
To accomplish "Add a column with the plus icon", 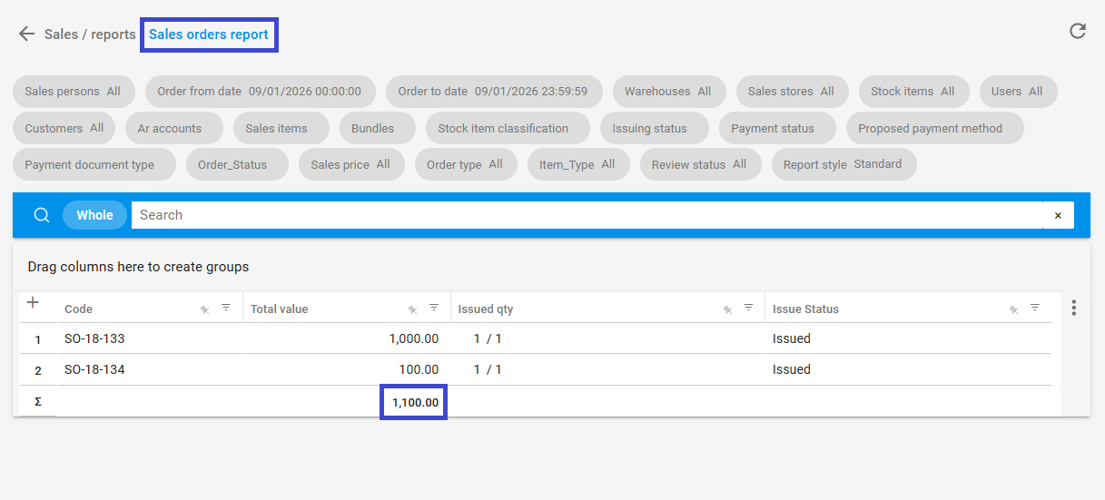I will coord(33,302).
